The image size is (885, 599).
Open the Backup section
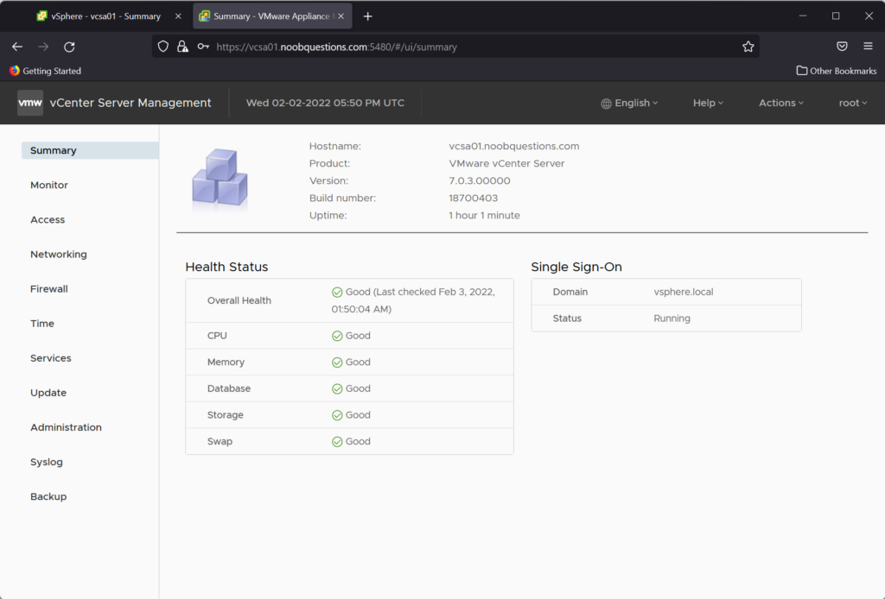pyautogui.click(x=48, y=496)
